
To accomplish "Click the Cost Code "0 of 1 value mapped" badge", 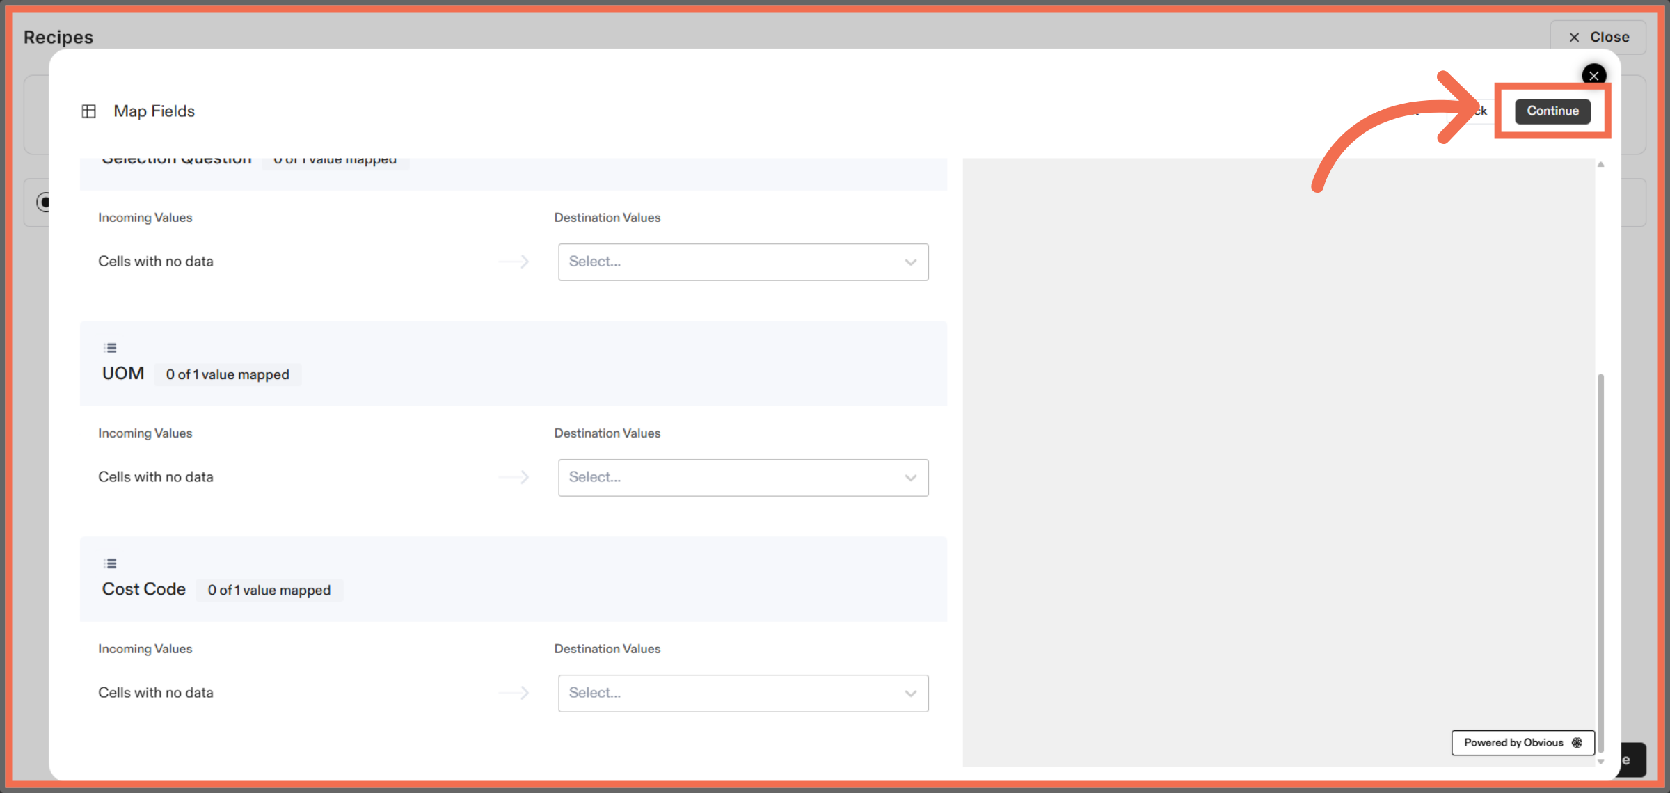I will tap(269, 591).
